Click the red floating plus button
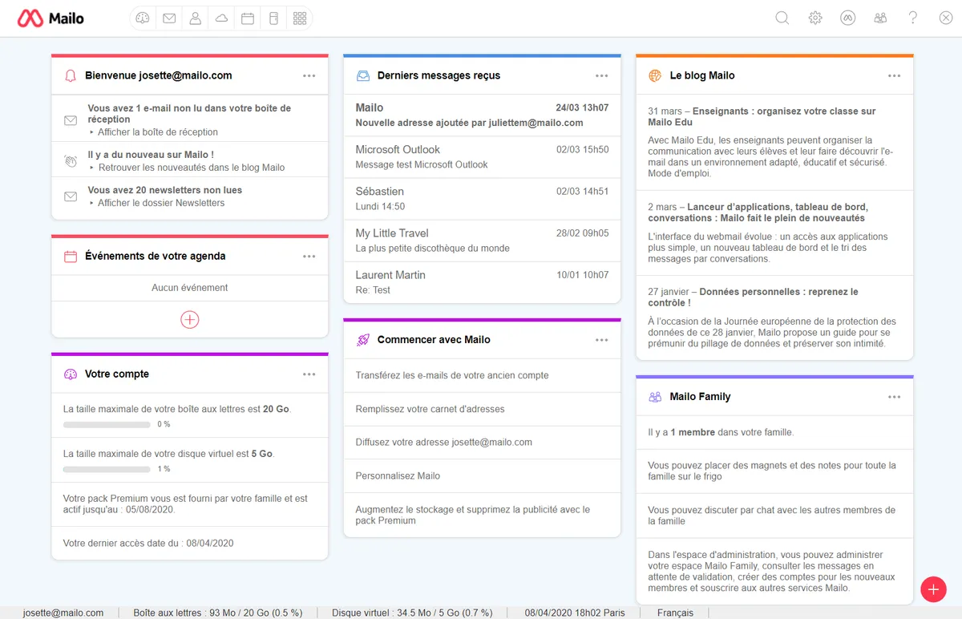Screen dimensions: 962x619 (x=932, y=589)
